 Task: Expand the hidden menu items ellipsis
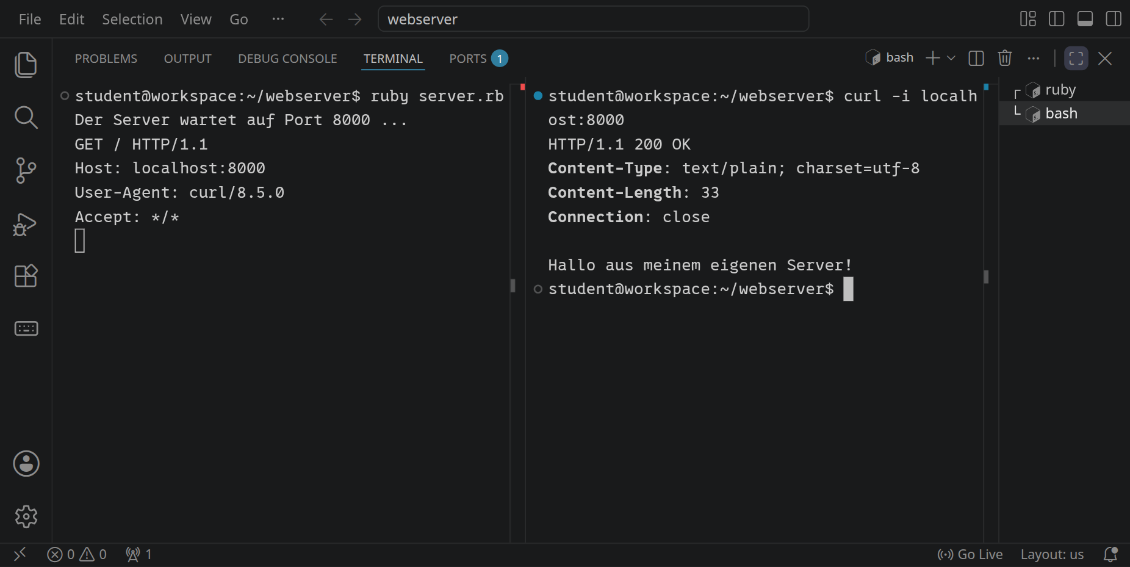click(x=278, y=19)
